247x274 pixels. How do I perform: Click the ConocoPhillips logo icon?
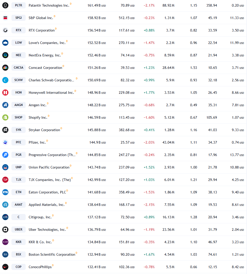(x=5, y=267)
